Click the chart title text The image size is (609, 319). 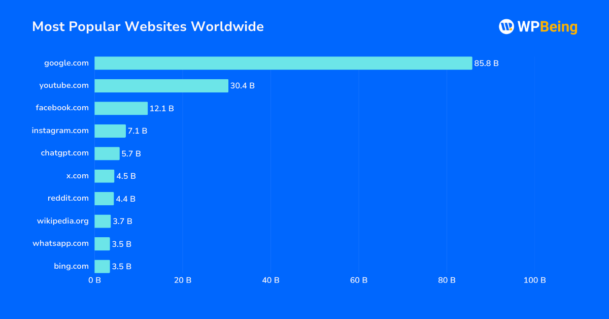click(x=148, y=26)
